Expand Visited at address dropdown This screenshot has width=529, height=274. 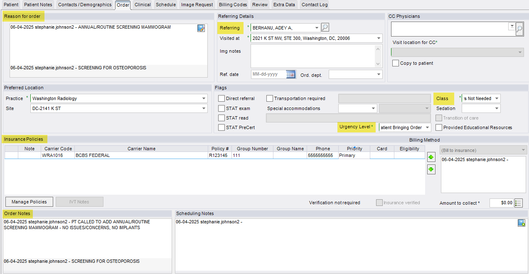[x=379, y=38]
